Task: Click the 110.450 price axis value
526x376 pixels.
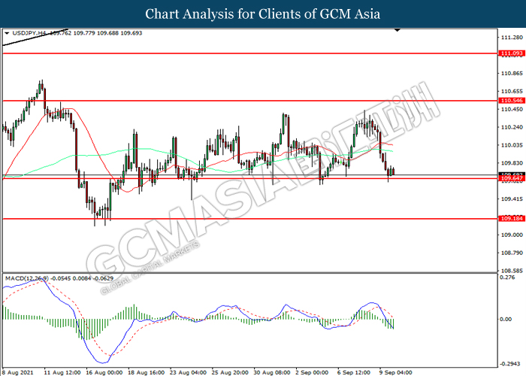Action: (x=512, y=109)
